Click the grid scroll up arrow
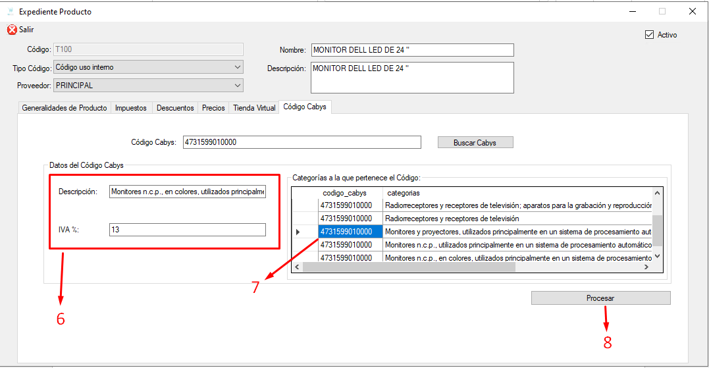 pyautogui.click(x=658, y=193)
